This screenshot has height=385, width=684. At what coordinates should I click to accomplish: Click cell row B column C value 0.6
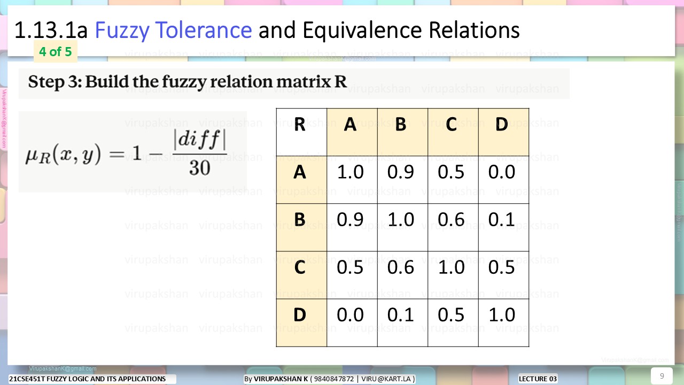[x=453, y=227]
